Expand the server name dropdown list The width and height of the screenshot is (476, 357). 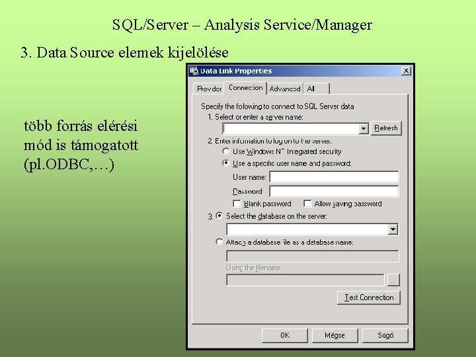364,129
